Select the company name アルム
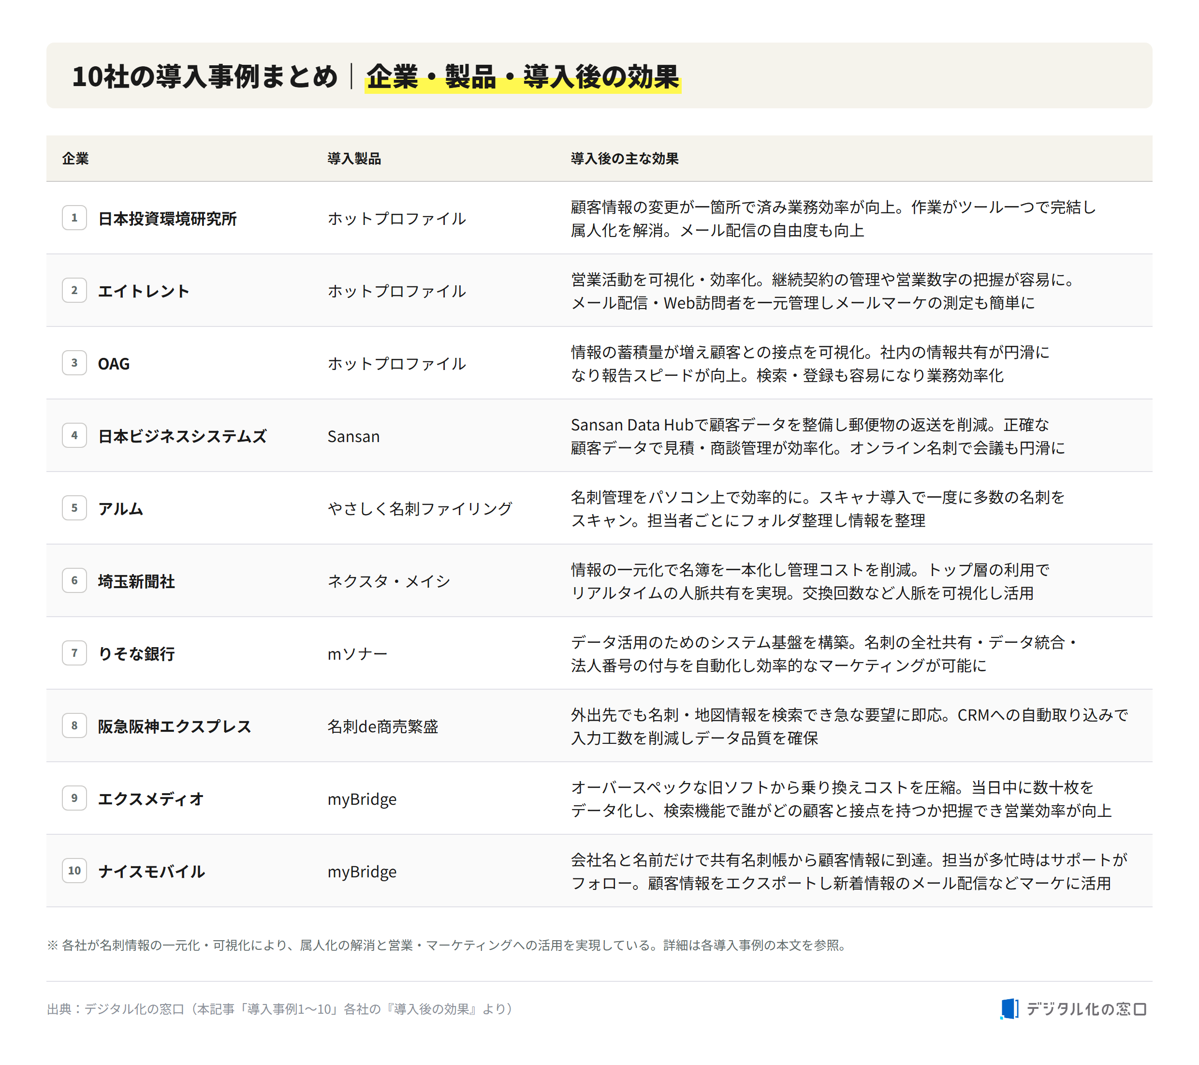The image size is (1199, 1065). point(121,509)
